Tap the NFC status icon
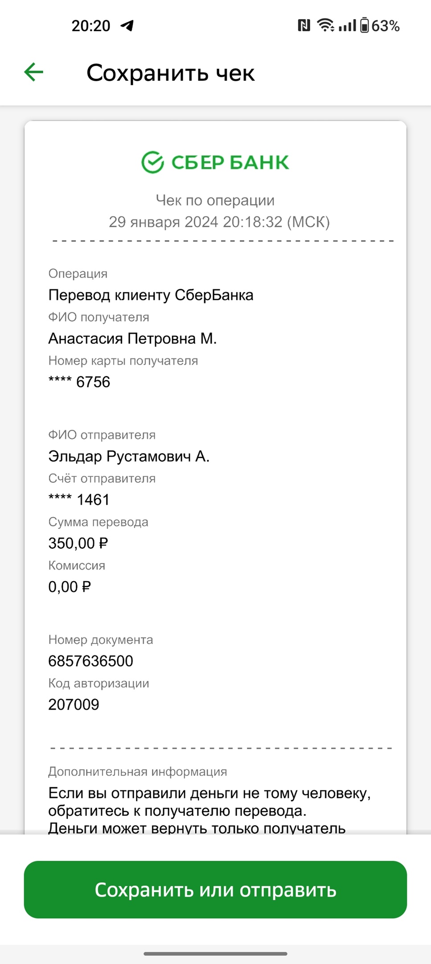This screenshot has height=964, width=431. (x=304, y=25)
